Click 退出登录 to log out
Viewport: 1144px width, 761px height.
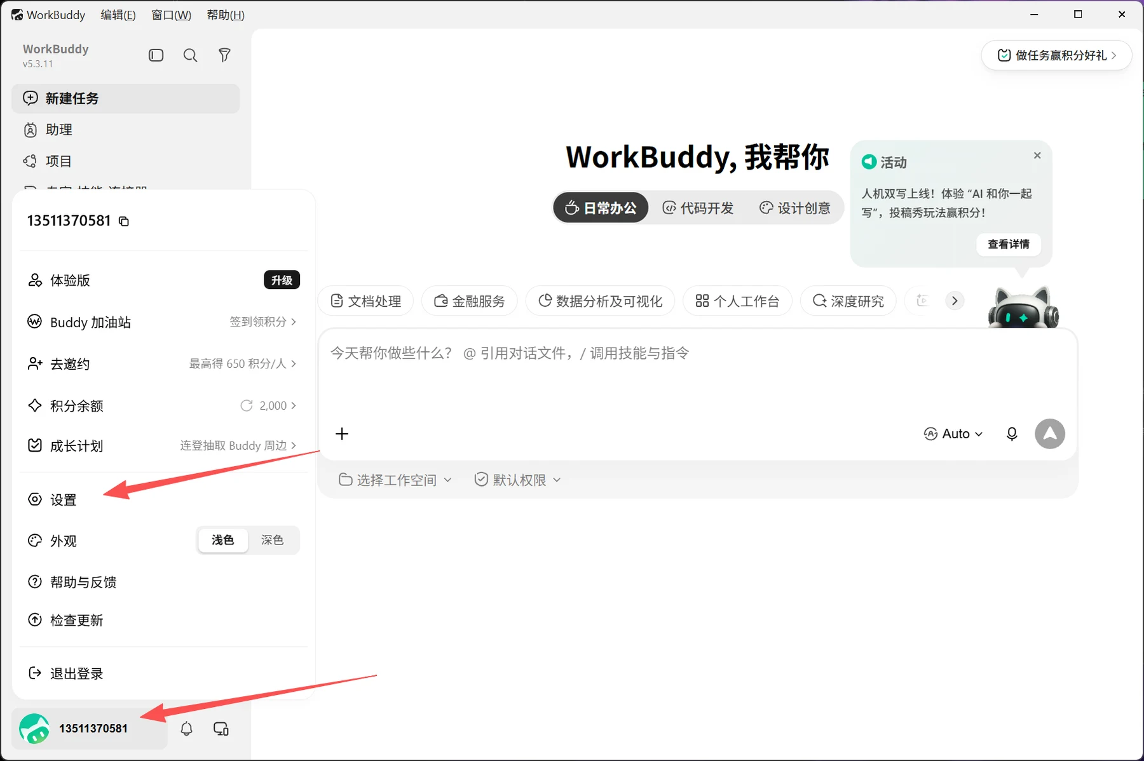coord(163,673)
